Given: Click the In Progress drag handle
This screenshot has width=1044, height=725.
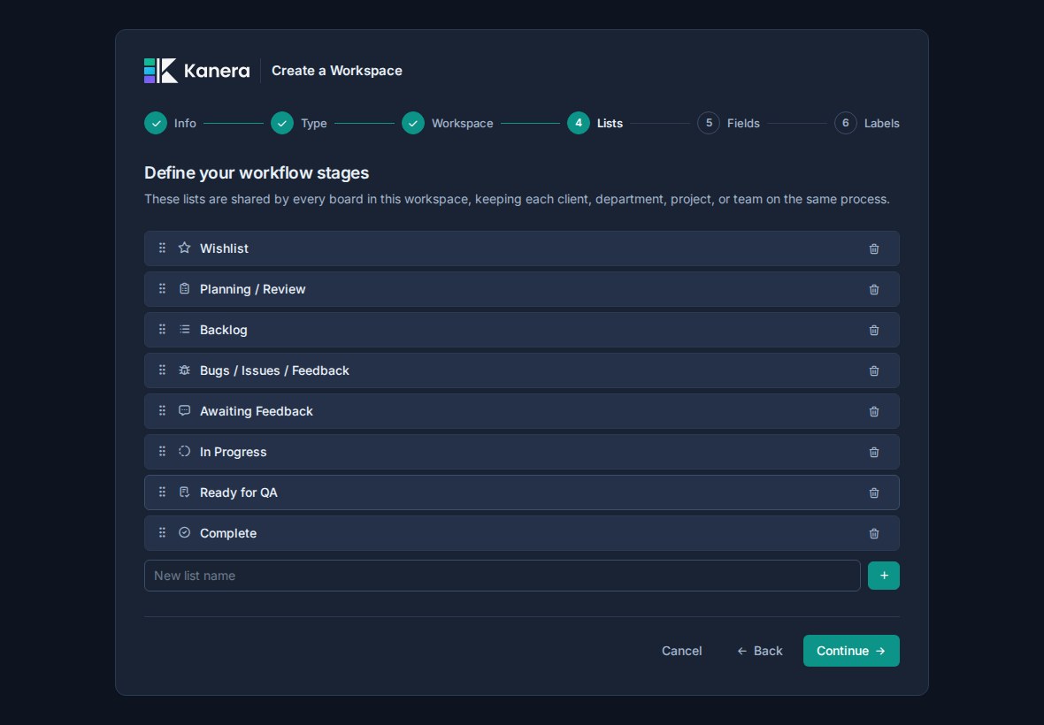Looking at the screenshot, I should [162, 452].
